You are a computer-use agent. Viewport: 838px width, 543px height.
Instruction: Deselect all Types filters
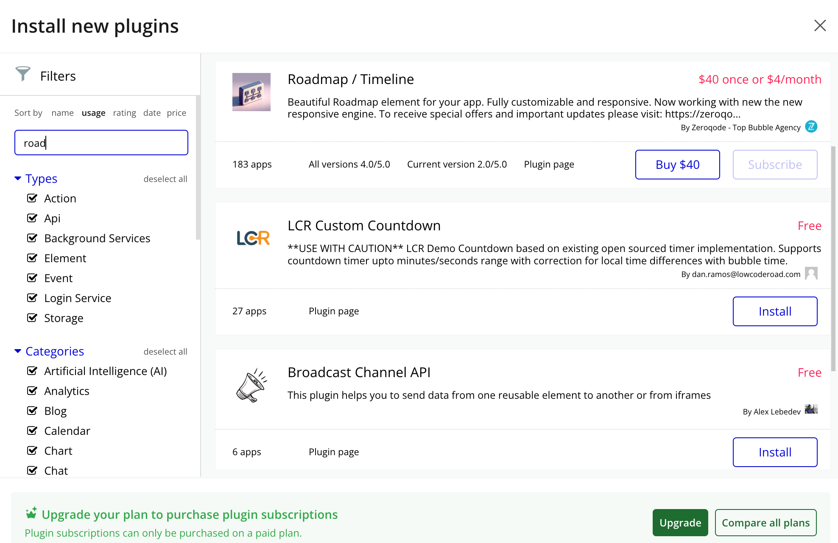165,179
